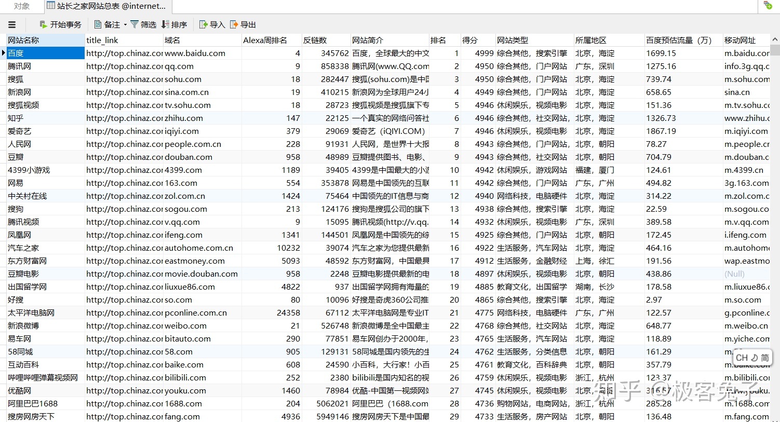Expand the 备注 dropdown arrow
The height and width of the screenshot is (422, 780).
[x=125, y=24]
